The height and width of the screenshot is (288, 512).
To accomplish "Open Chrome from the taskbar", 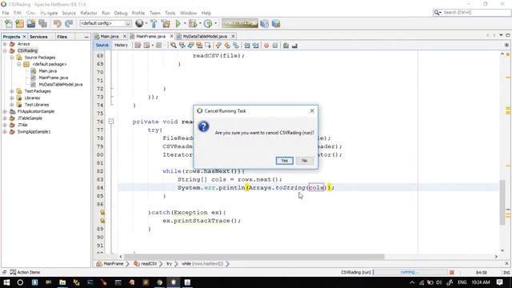I will [160, 282].
